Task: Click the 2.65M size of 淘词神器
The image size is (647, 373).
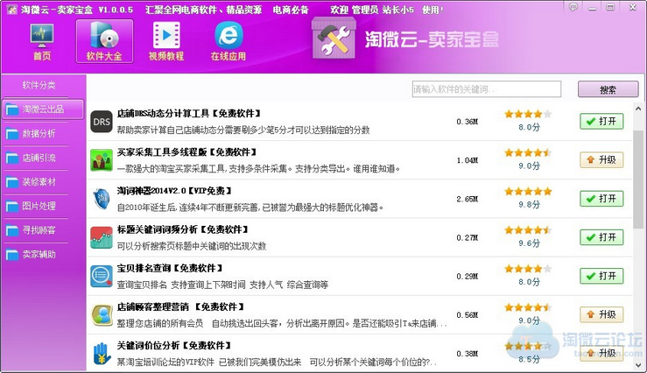Action: pyautogui.click(x=468, y=199)
